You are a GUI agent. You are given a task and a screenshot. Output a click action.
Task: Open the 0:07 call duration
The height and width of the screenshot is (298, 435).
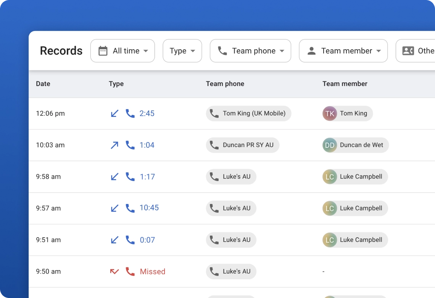147,240
